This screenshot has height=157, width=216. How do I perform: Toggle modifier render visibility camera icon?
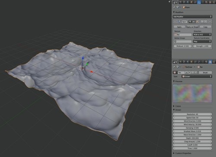tap(190, 22)
